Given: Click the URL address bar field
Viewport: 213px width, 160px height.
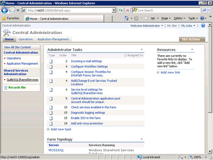Looking at the screenshot, I should point(69,10).
